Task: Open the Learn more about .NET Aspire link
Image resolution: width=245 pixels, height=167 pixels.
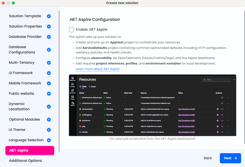Action: click(97, 69)
